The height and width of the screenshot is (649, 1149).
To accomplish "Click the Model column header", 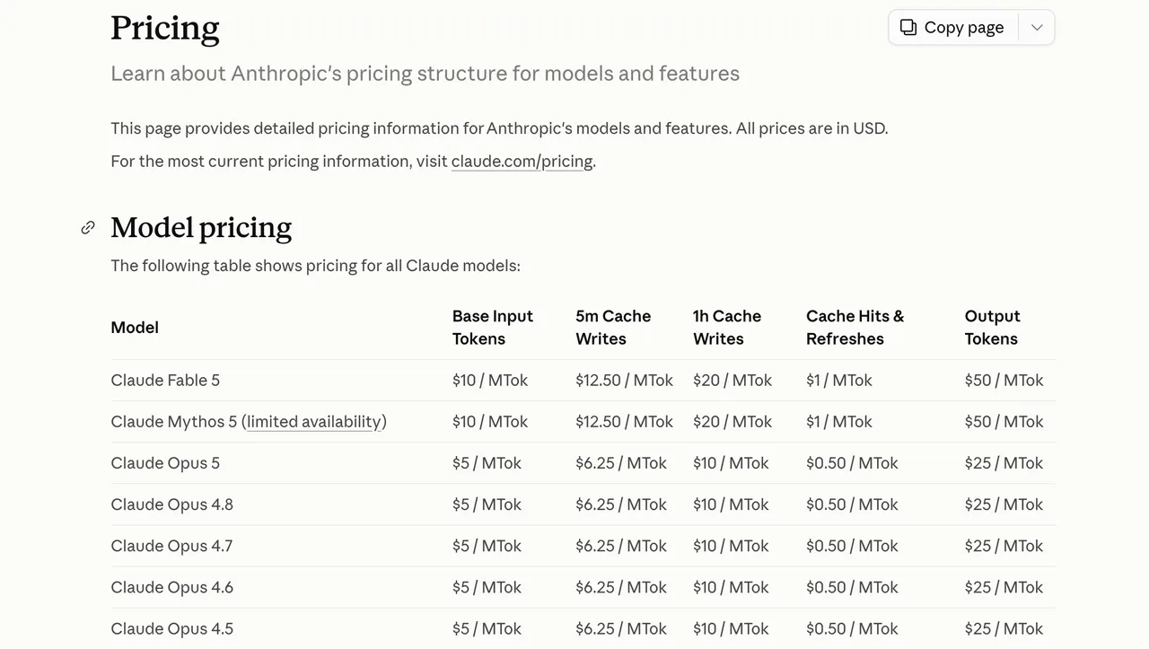I will (135, 328).
